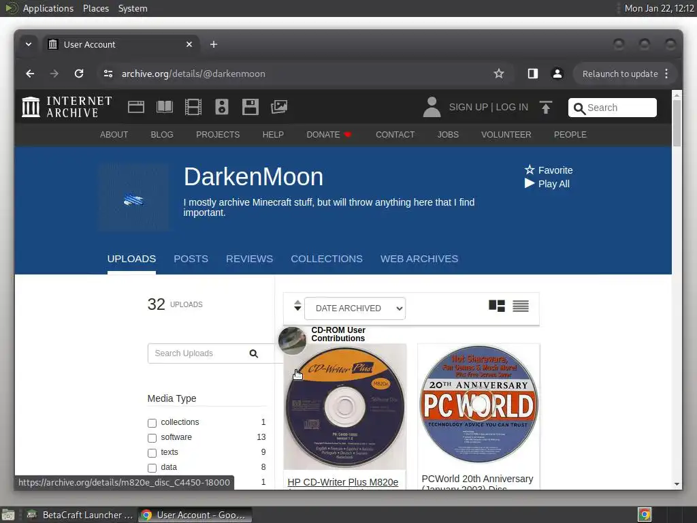
Task: Check the texts media type
Action: [152, 453]
